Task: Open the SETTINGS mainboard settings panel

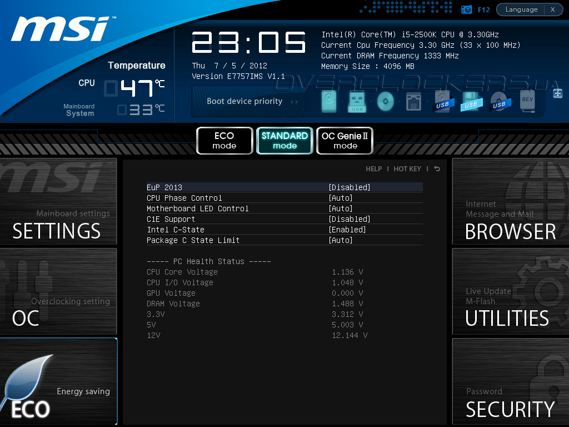Action: 58,201
